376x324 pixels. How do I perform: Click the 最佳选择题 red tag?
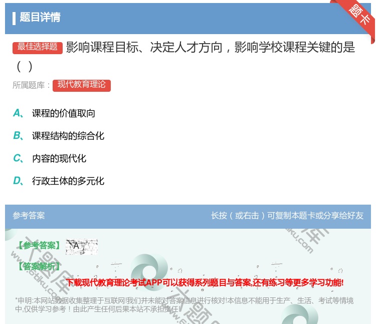pos(38,48)
